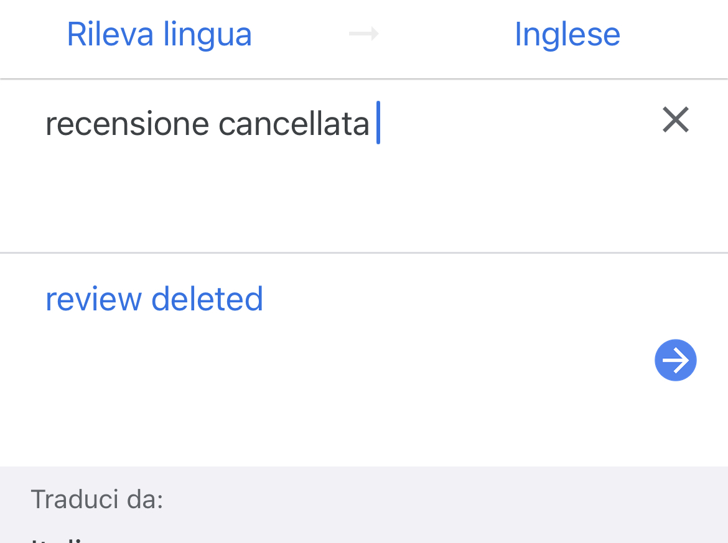Place cursor inside the word recensione
This screenshot has height=543, width=728.
pyautogui.click(x=127, y=124)
